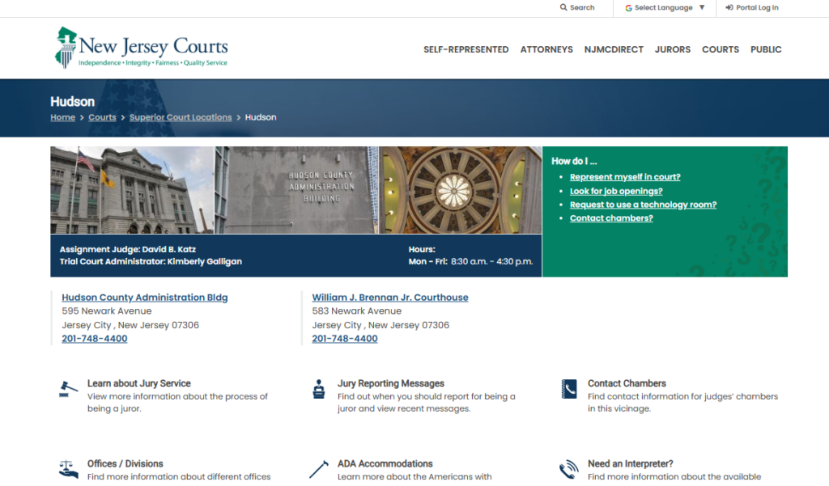Click "Look for job openings?" link
This screenshot has height=486, width=829.
coord(616,191)
